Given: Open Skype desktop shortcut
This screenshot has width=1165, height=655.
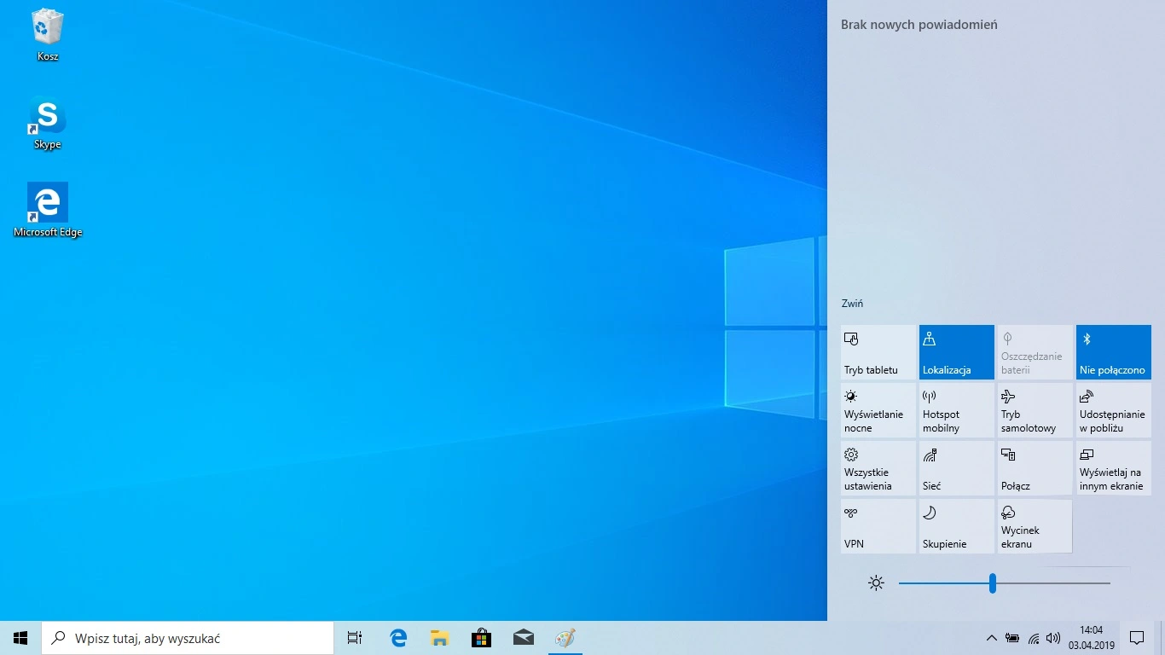Looking at the screenshot, I should 47,121.
